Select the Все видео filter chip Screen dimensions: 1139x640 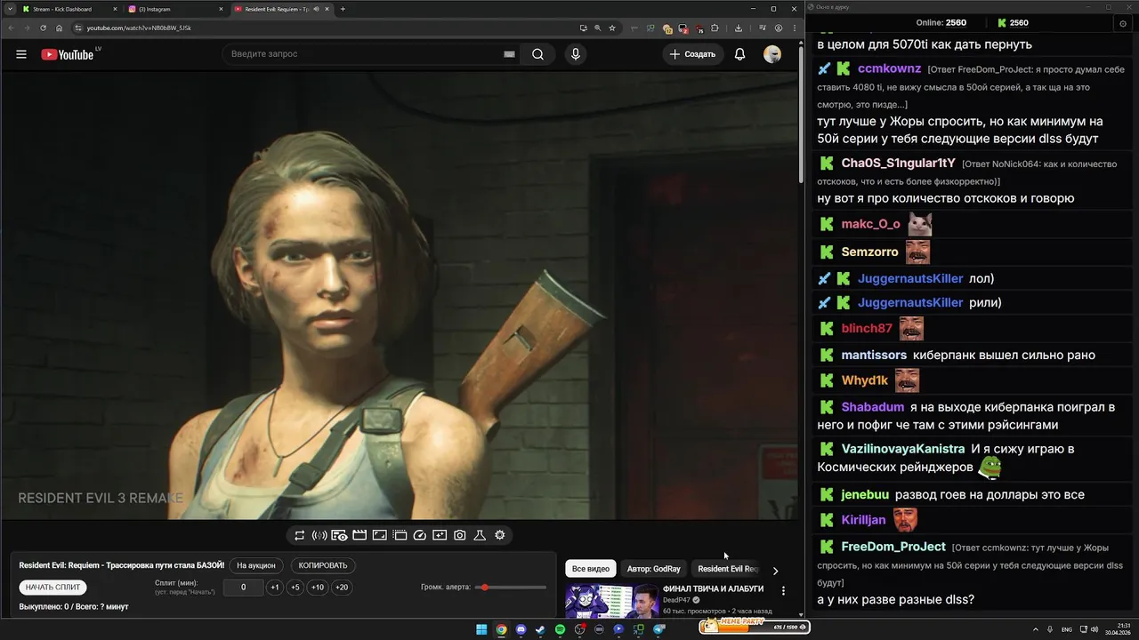[591, 569]
